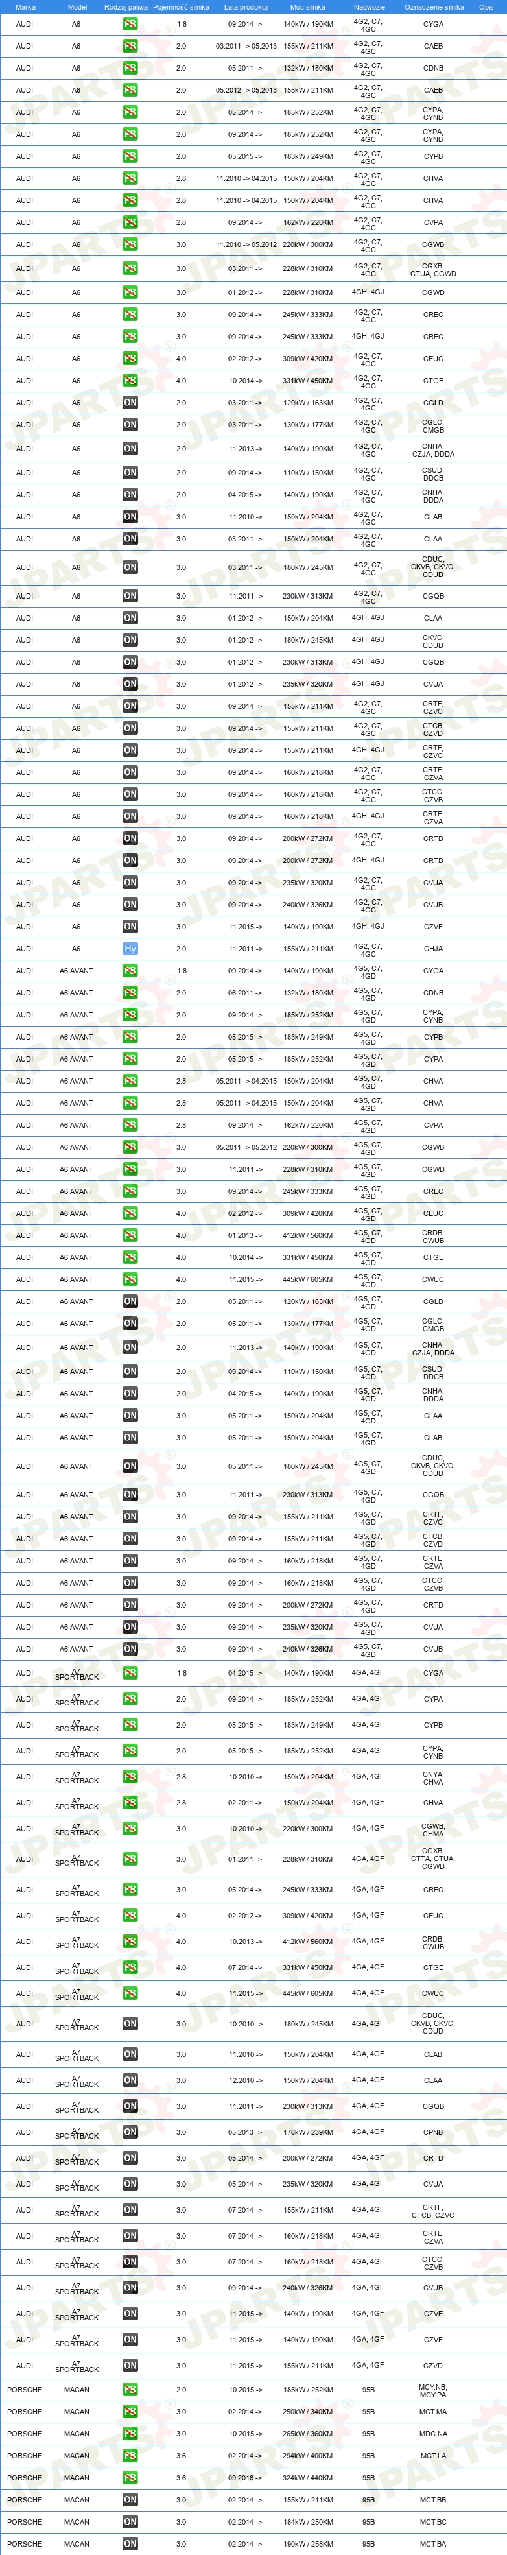Click the petrol icon in the A6 Avant 1.8 CYGA row
This screenshot has width=507, height=2555.
click(130, 971)
